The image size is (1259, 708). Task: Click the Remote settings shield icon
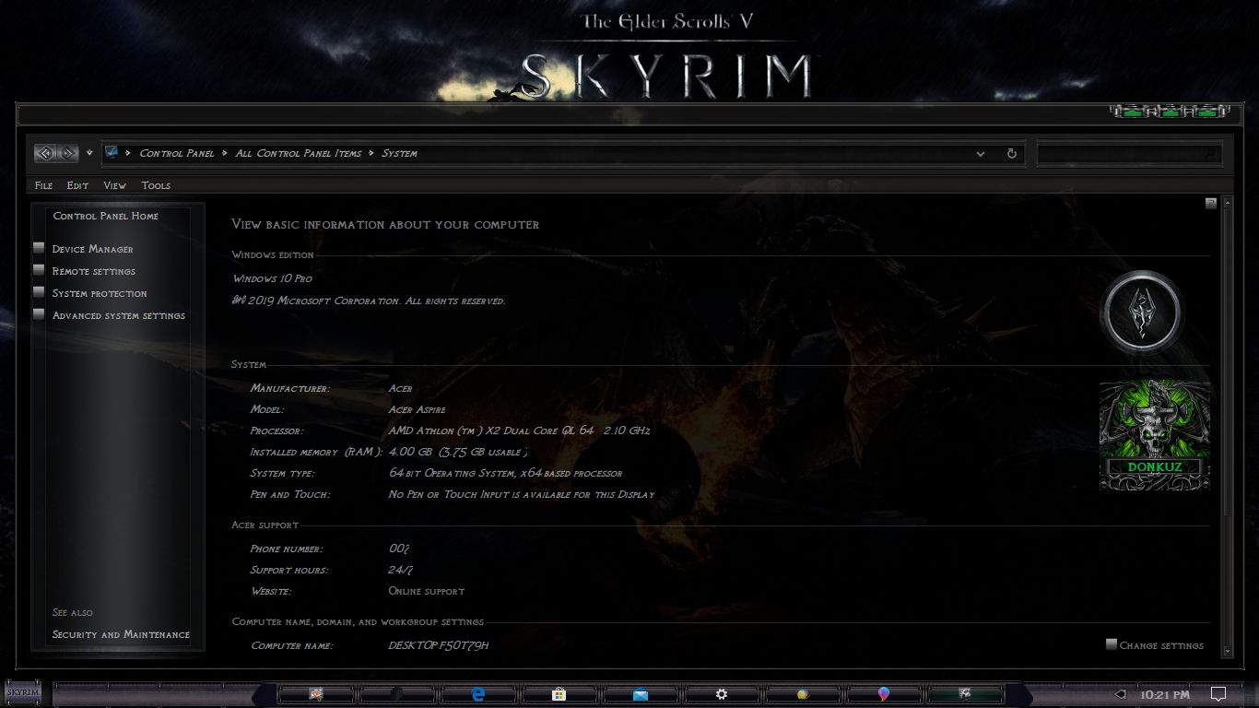pos(39,270)
